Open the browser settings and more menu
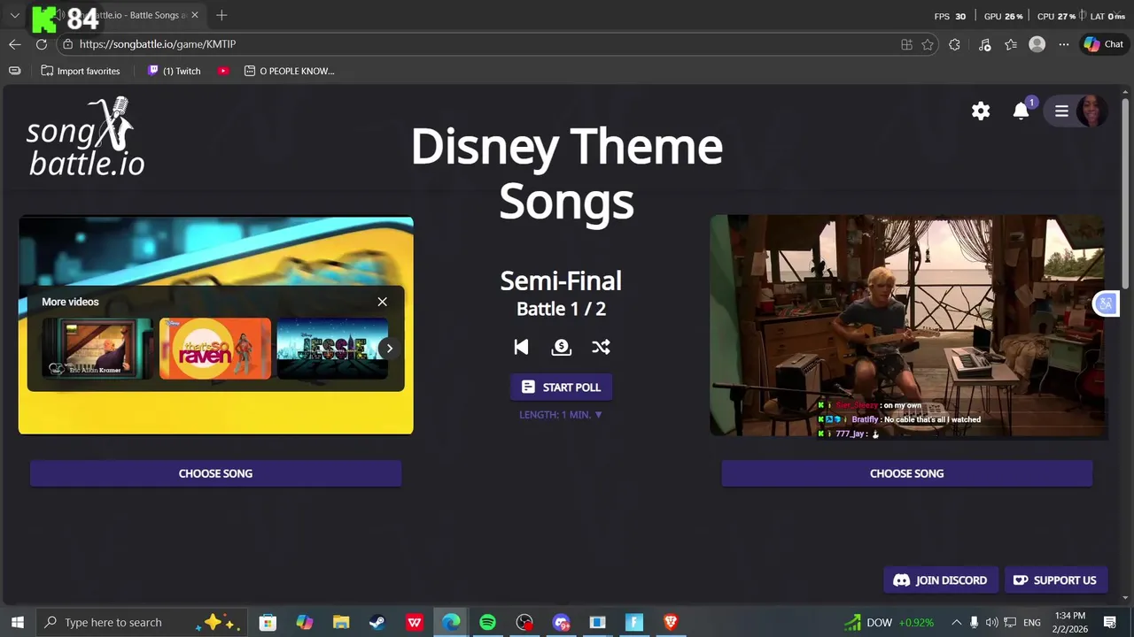1134x637 pixels. click(x=1064, y=44)
